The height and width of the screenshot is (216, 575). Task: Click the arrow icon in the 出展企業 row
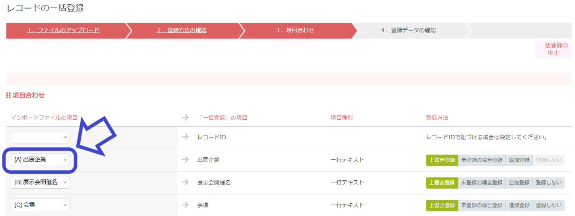(x=185, y=160)
